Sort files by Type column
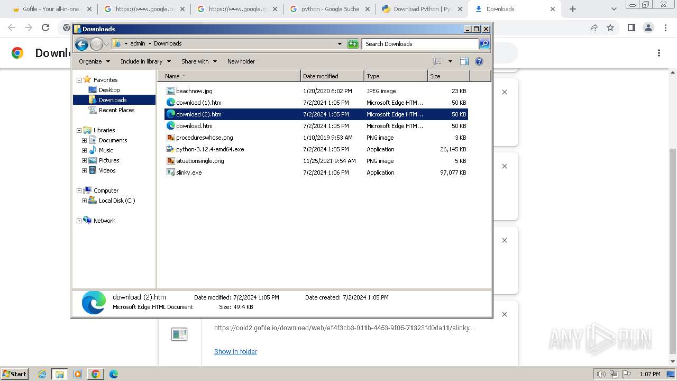The image size is (677, 381). [396, 76]
